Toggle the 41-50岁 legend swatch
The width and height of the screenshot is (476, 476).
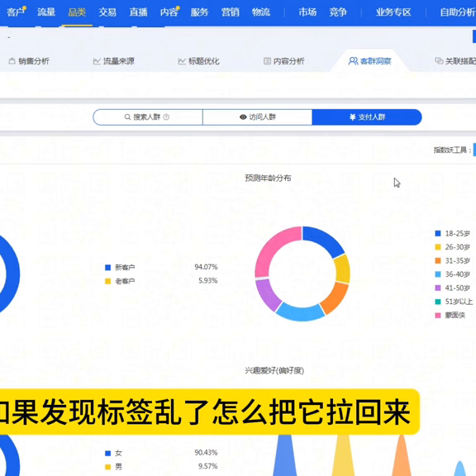(x=438, y=288)
